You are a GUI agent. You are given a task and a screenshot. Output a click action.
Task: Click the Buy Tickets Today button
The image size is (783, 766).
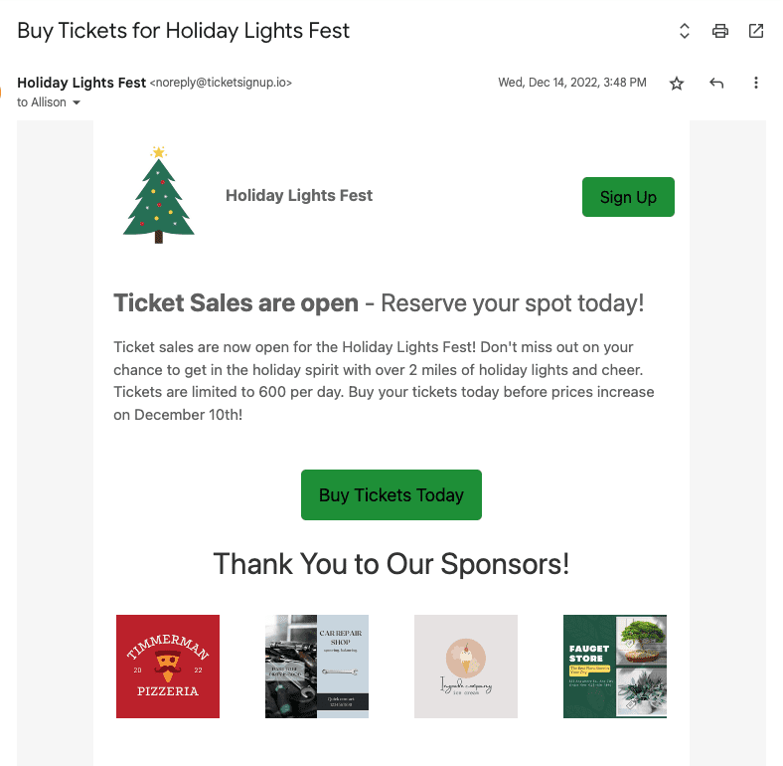coord(391,495)
